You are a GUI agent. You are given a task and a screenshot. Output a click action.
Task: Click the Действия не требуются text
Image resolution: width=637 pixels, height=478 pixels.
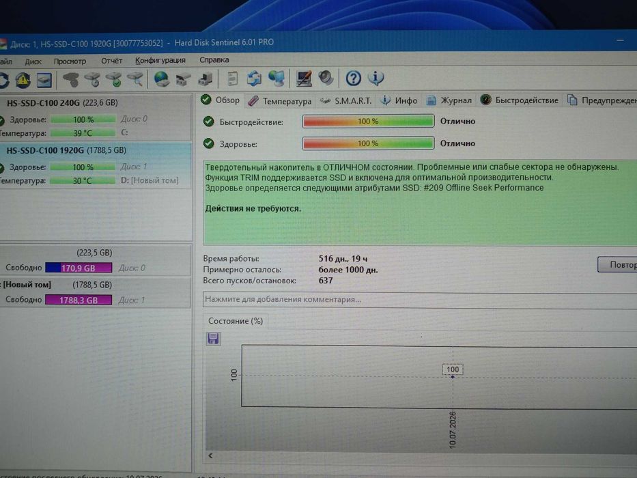coord(253,208)
